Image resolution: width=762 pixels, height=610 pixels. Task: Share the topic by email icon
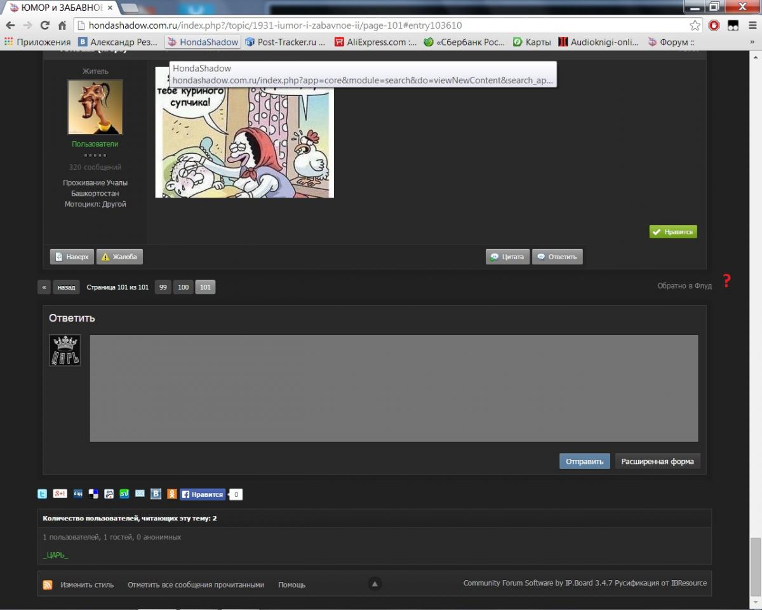140,494
